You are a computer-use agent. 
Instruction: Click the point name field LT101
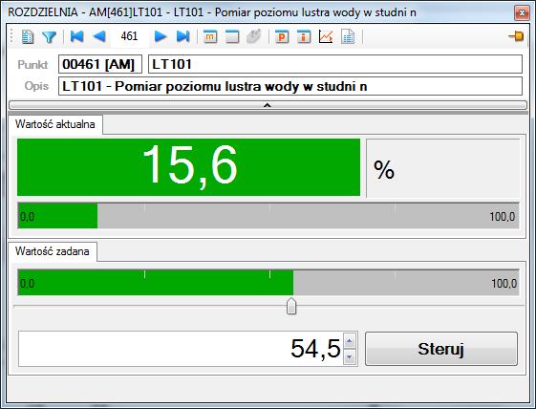click(335, 64)
